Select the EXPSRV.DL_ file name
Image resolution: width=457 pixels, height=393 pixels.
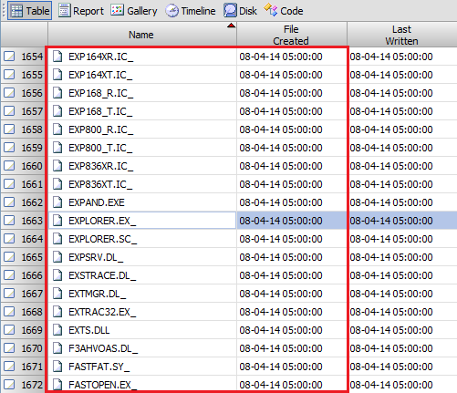coord(96,257)
